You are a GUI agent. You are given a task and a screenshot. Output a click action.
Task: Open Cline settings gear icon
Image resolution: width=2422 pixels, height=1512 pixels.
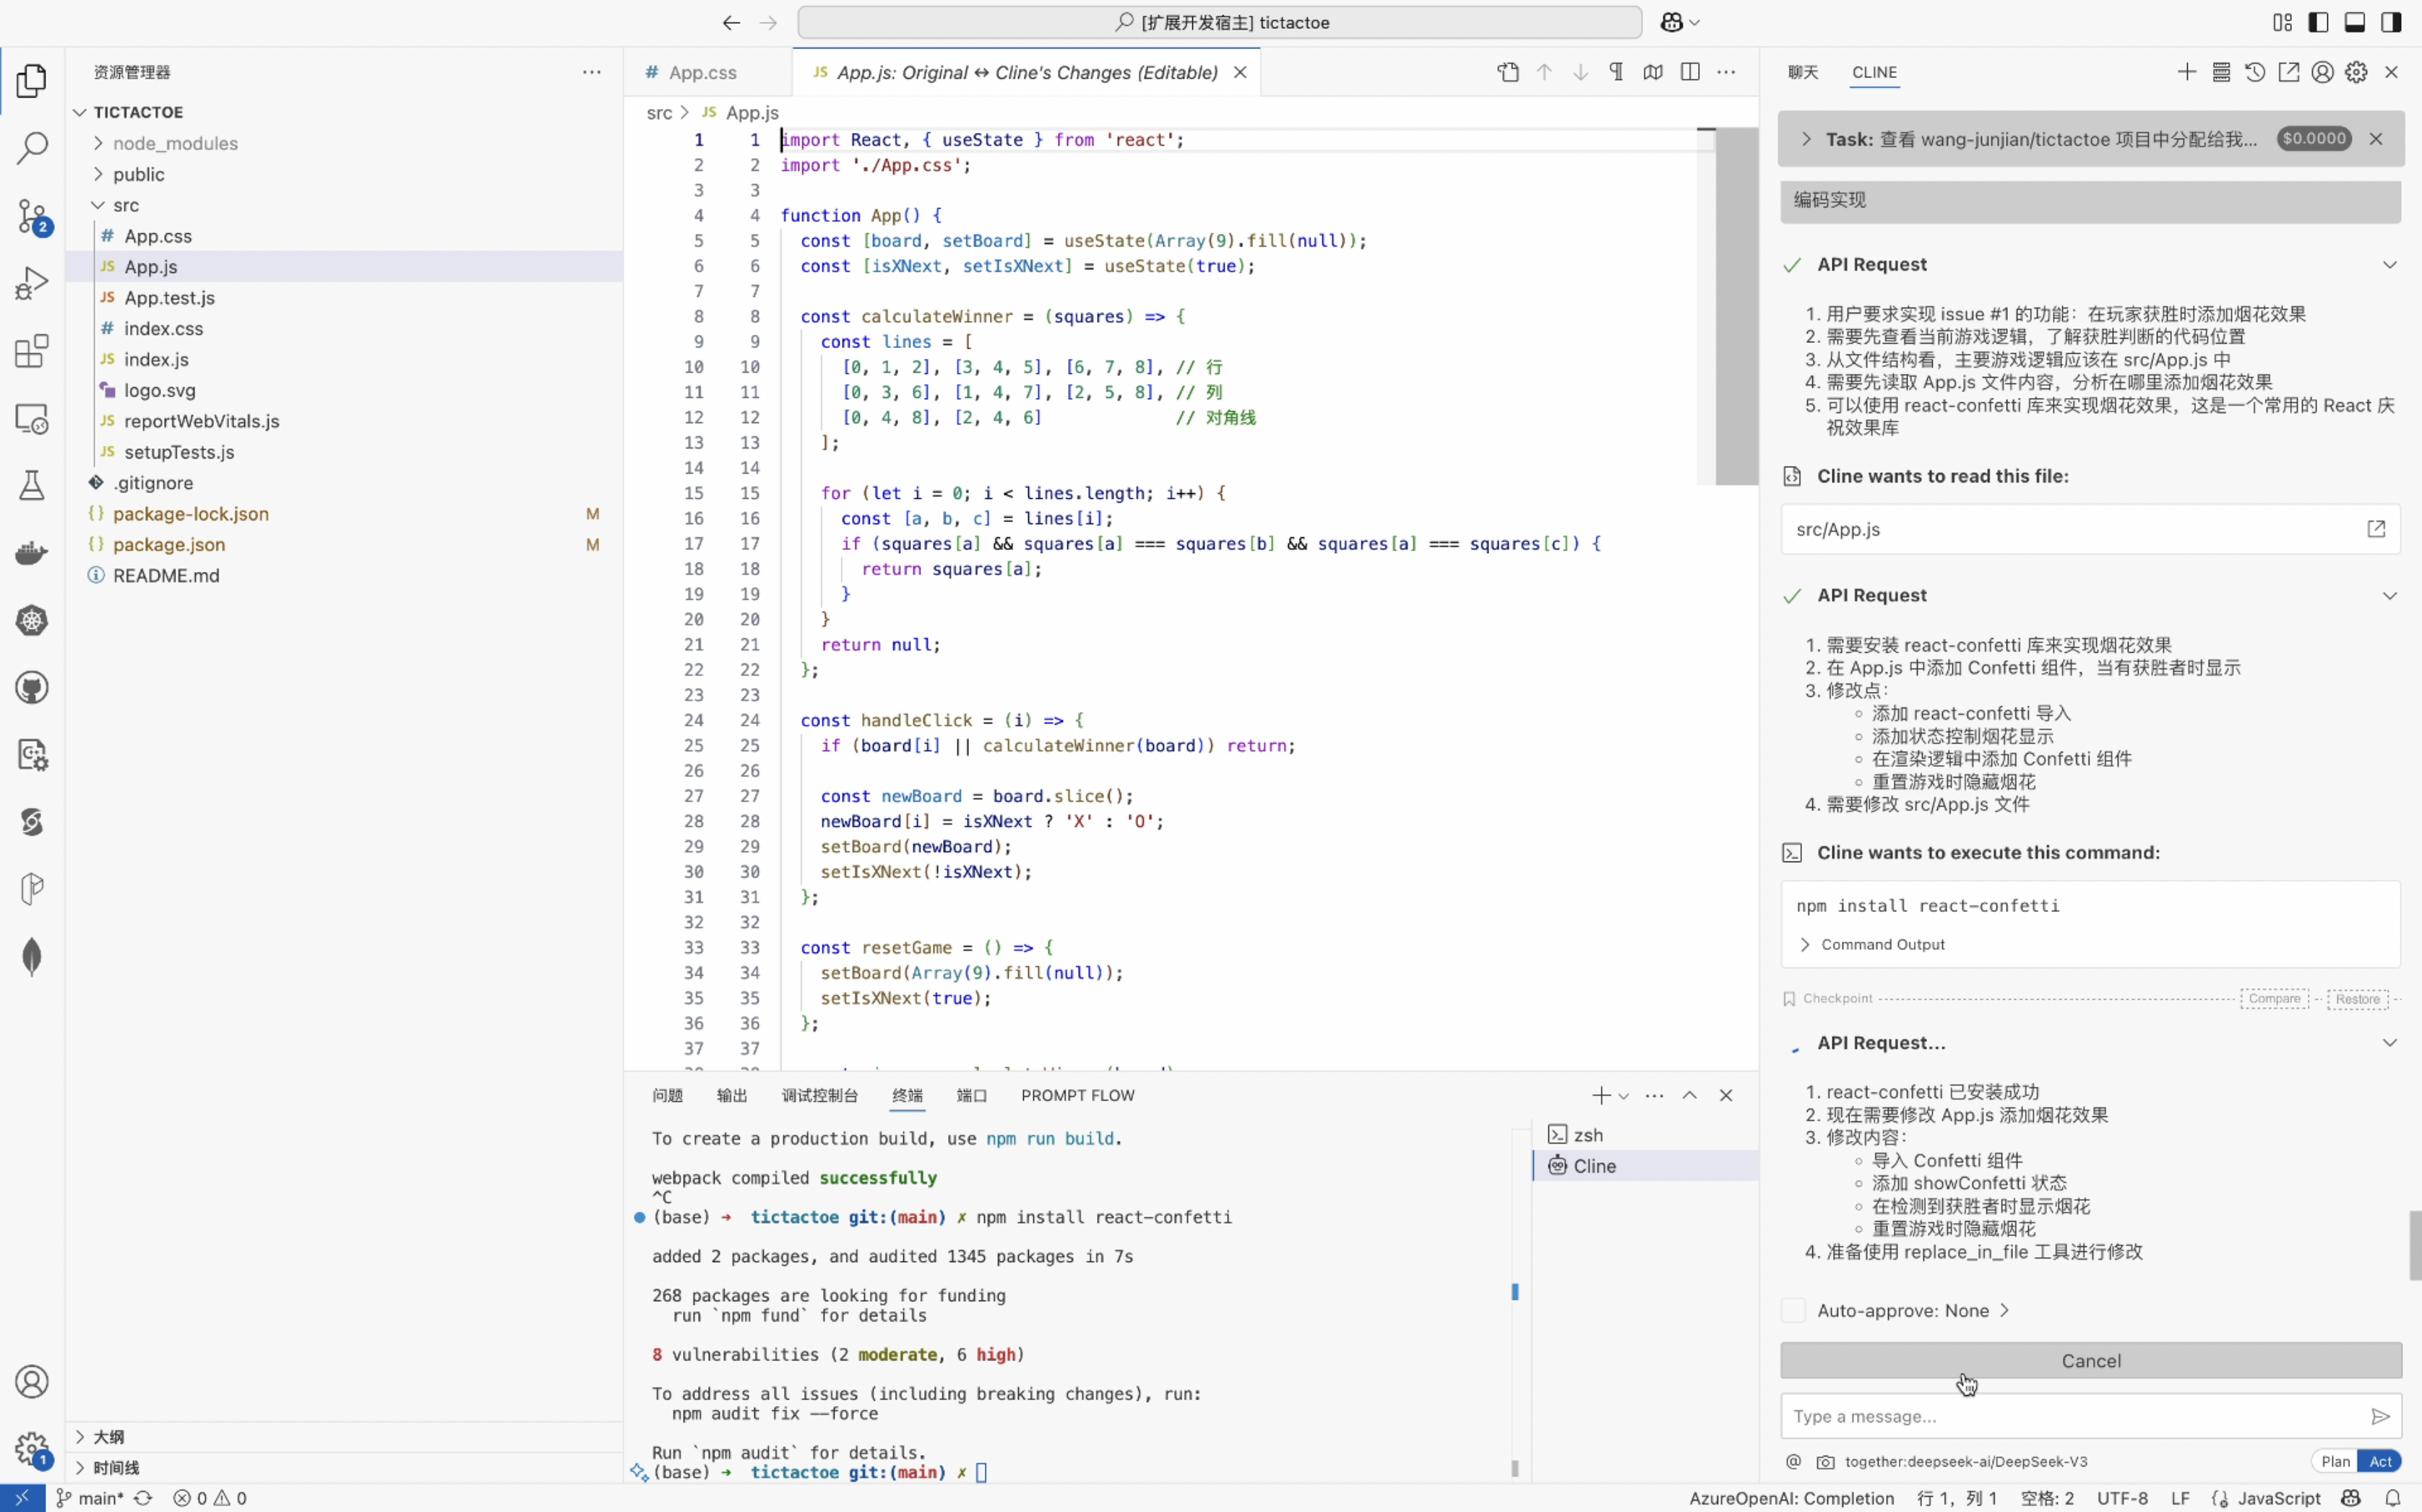point(2356,72)
